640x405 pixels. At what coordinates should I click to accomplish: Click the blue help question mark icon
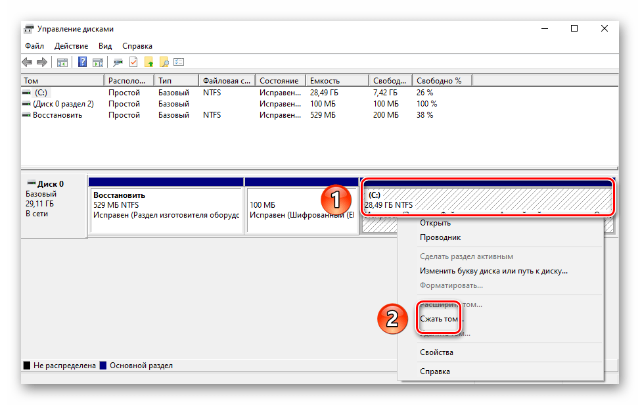click(83, 62)
